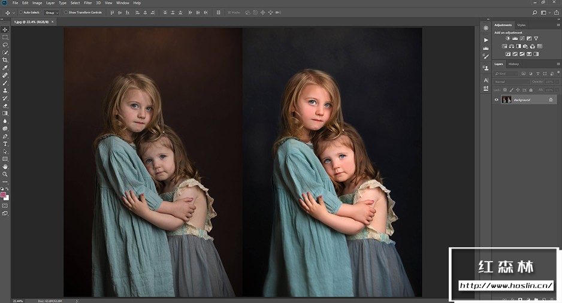Select the Brush tool
This screenshot has width=562, height=303.
click(5, 83)
